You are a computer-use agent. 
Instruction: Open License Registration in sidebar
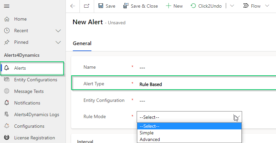[35, 138]
